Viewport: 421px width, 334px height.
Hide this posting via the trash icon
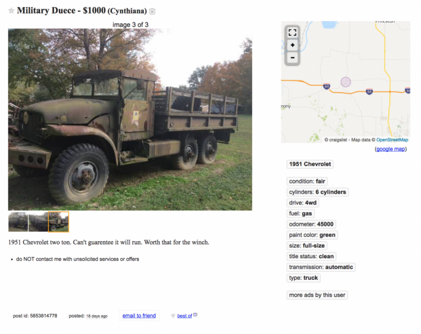(152, 11)
